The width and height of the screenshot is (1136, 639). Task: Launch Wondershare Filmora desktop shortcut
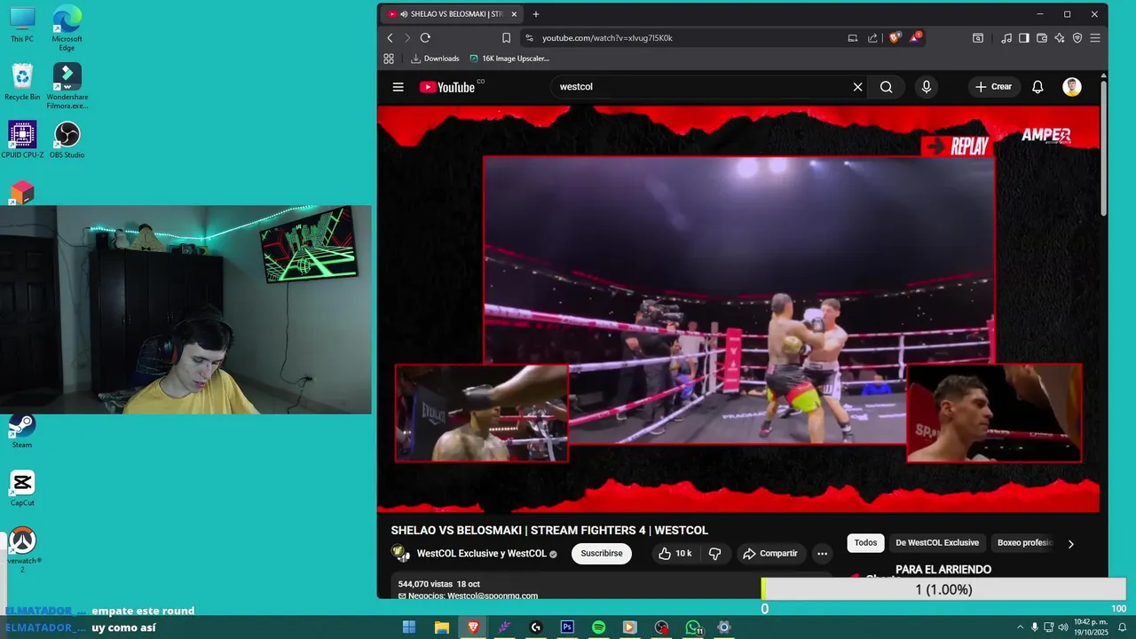67,86
